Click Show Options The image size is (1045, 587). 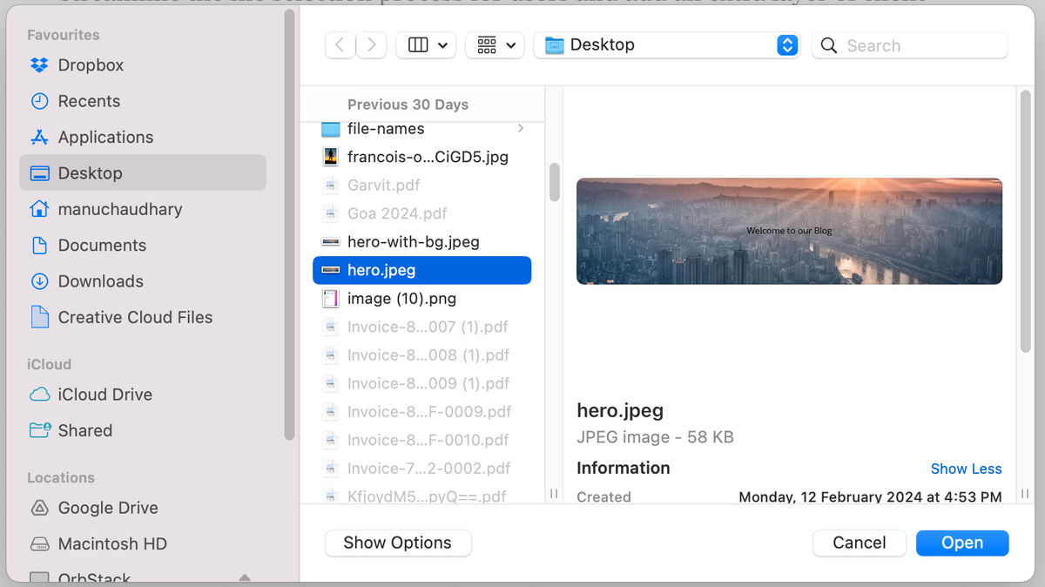[397, 543]
